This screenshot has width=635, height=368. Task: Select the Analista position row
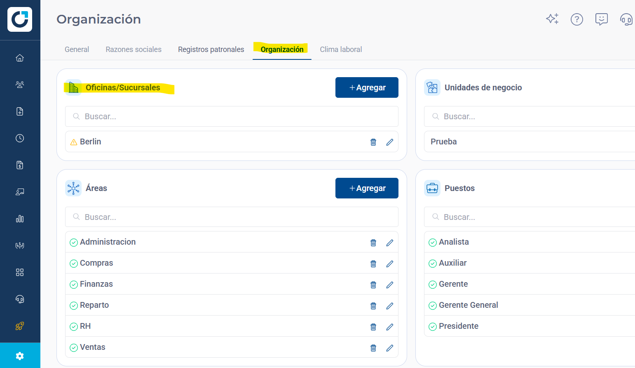[x=530, y=242]
